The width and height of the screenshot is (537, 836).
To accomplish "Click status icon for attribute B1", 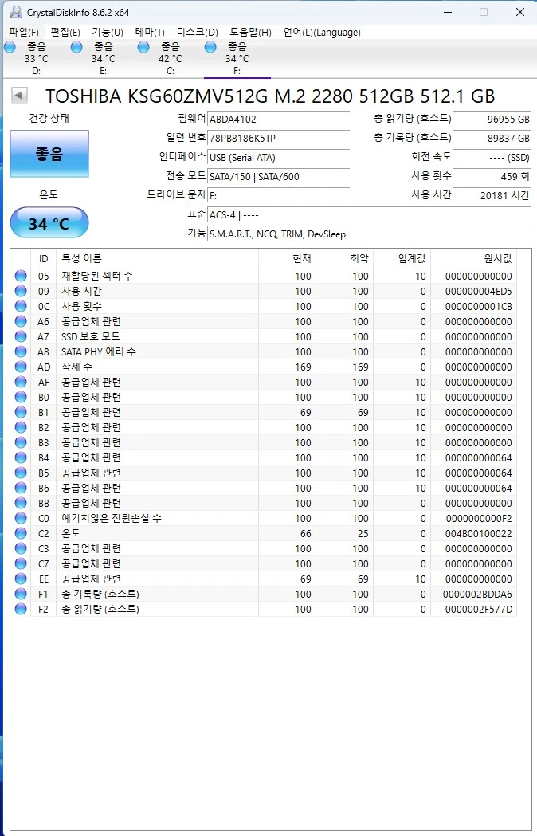I will coord(21,412).
